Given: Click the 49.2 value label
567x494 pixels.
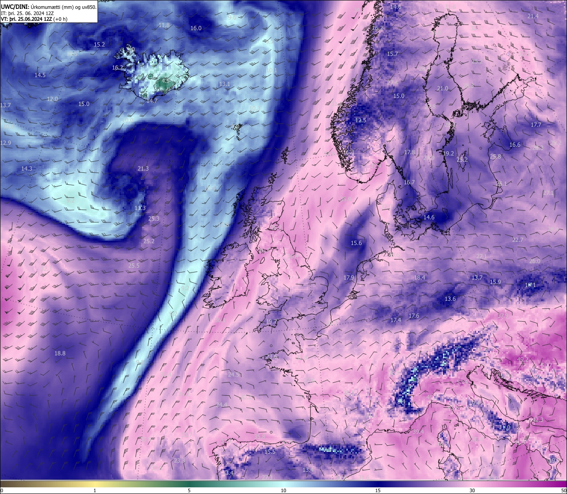Looking at the screenshot, I should (x=523, y=359).
